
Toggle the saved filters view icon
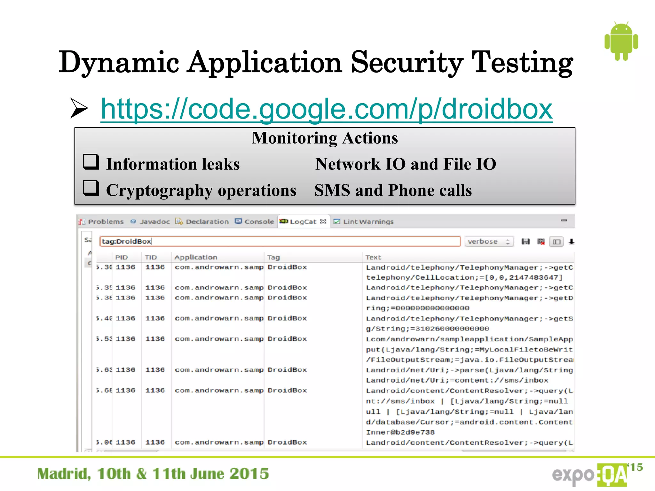click(556, 242)
